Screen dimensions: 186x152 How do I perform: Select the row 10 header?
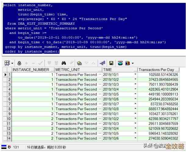[x=7, y=119]
